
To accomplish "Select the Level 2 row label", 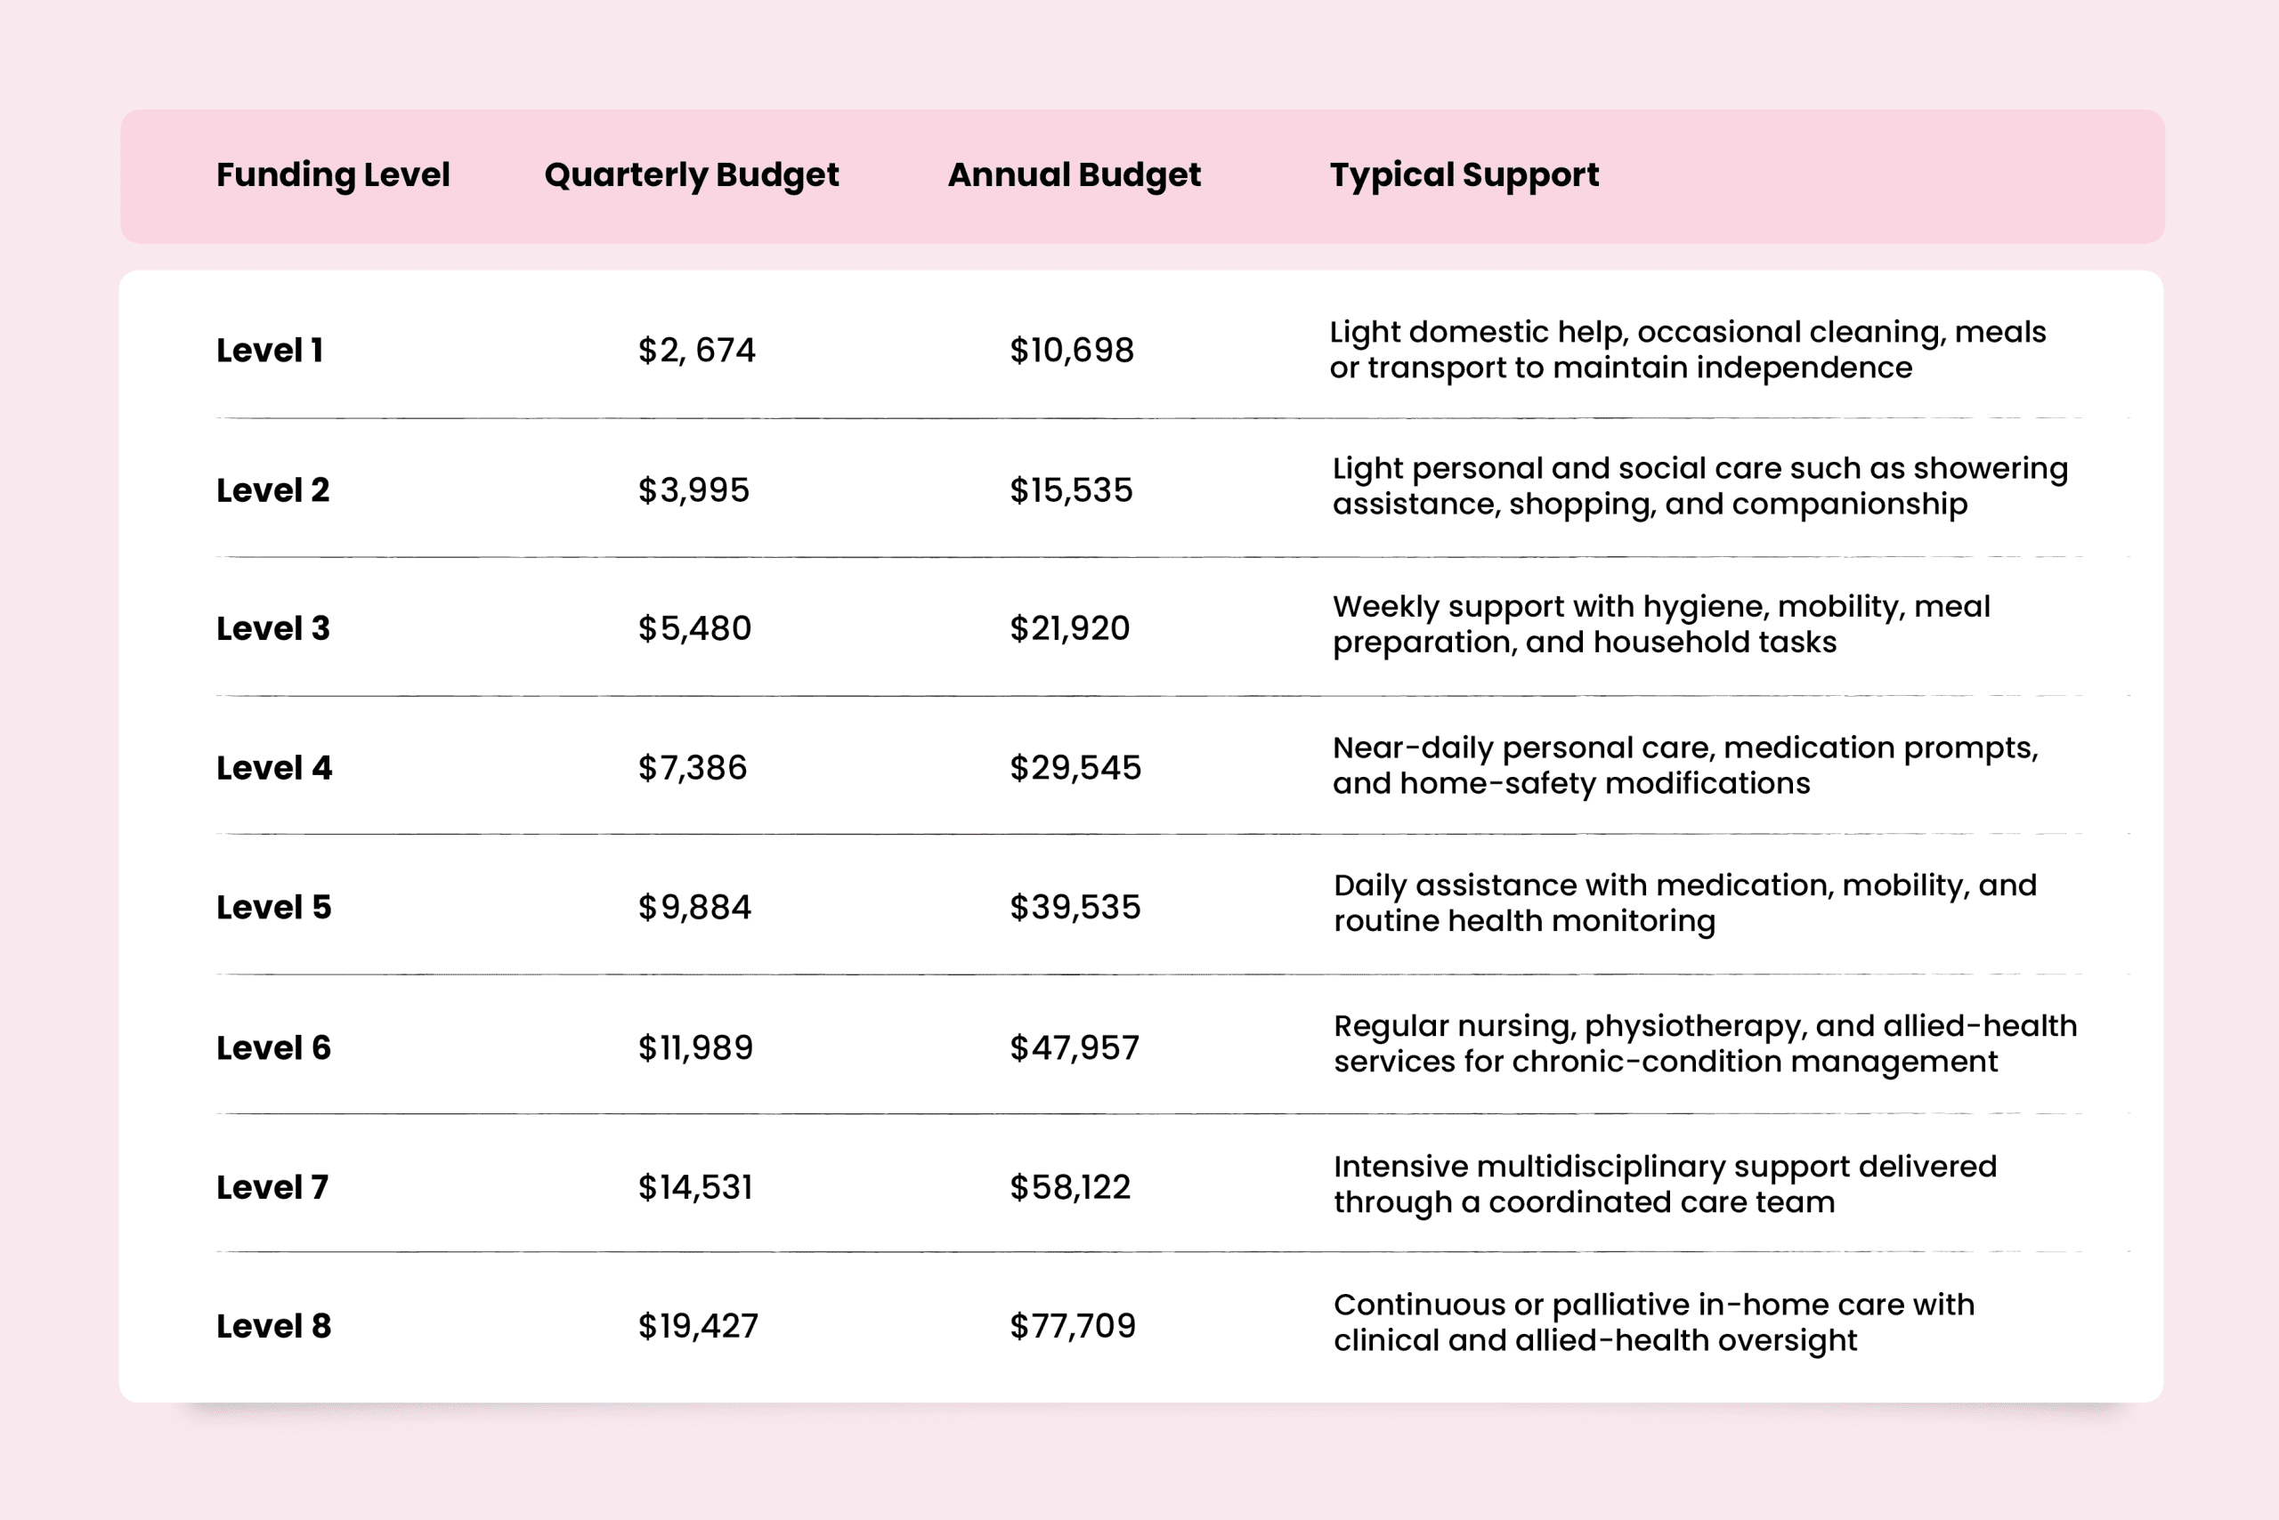I will [272, 490].
